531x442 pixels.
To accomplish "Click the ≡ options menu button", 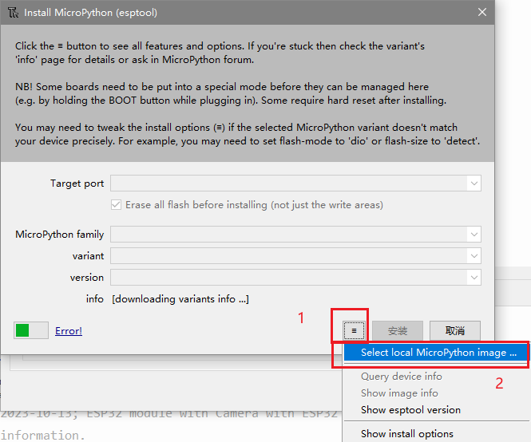I will (354, 330).
